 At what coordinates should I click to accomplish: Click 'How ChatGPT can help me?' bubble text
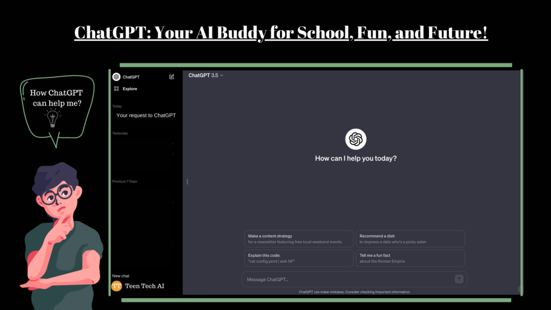56,98
